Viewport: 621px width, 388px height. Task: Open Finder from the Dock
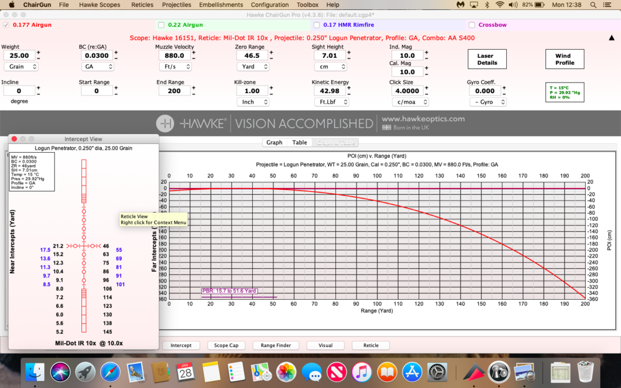coord(35,372)
